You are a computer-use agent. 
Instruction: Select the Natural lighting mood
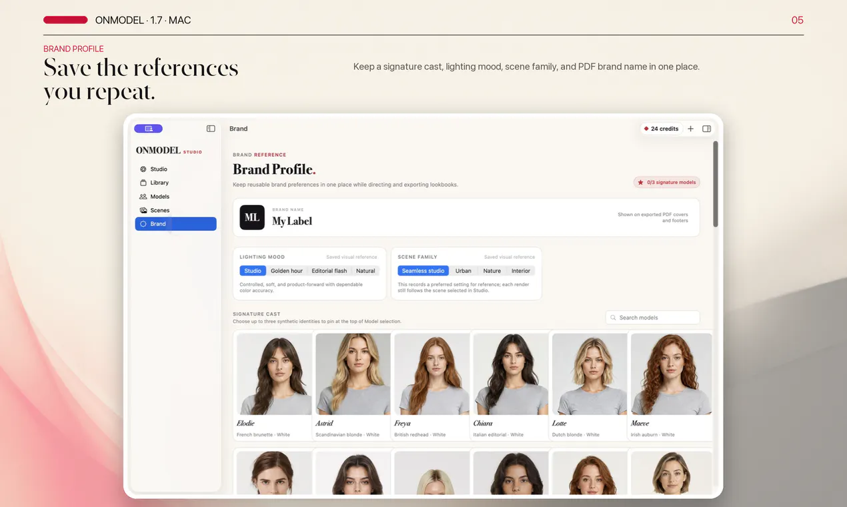[x=365, y=271]
